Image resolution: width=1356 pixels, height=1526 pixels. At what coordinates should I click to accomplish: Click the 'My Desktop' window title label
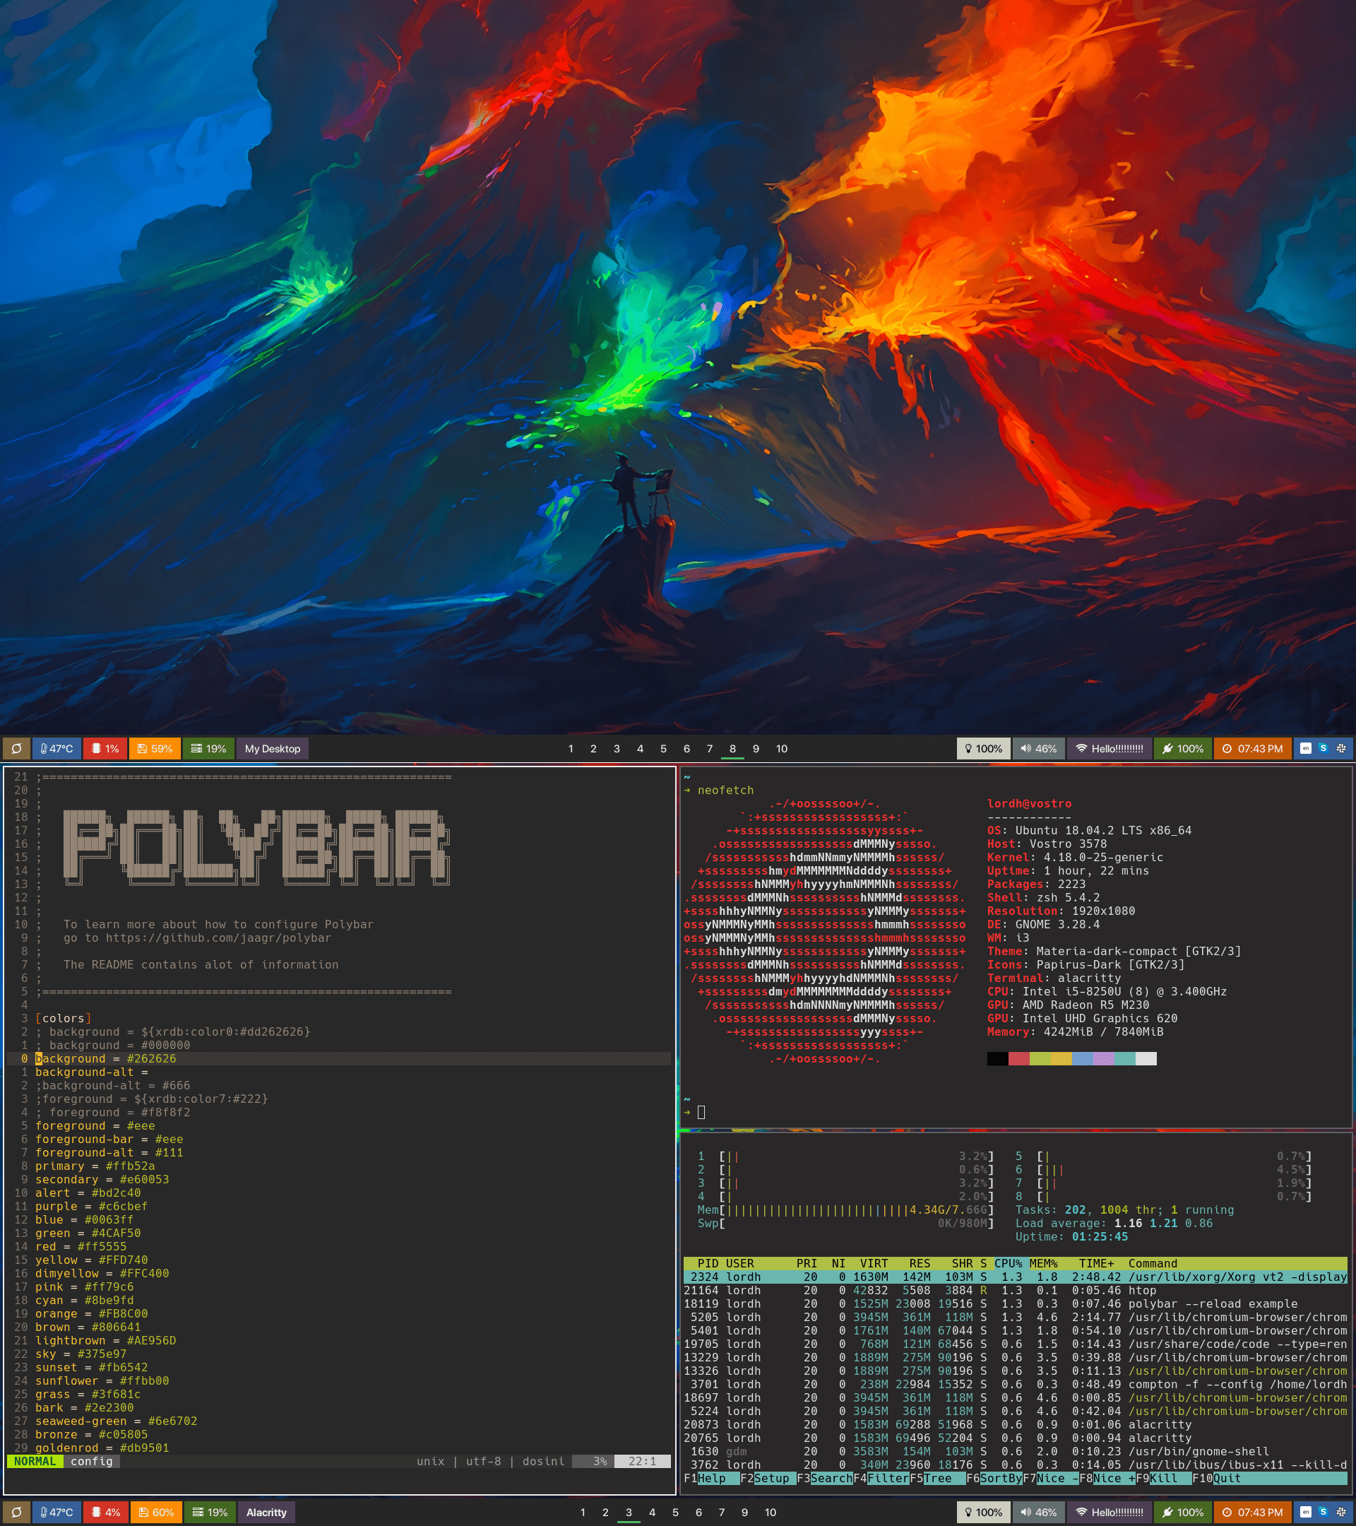(273, 748)
